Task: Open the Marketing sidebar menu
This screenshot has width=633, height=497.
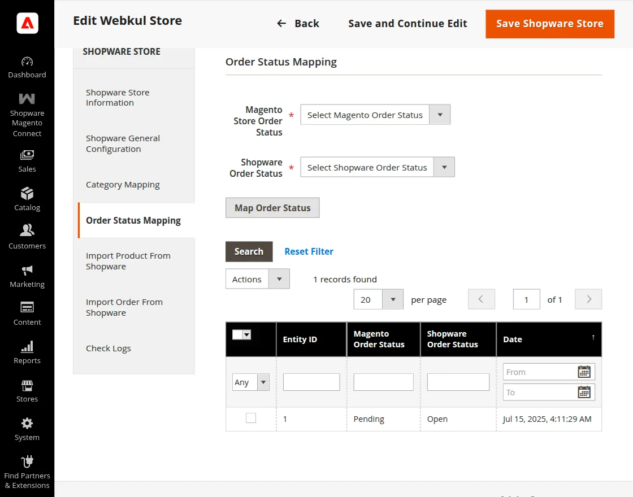Action: click(x=27, y=276)
